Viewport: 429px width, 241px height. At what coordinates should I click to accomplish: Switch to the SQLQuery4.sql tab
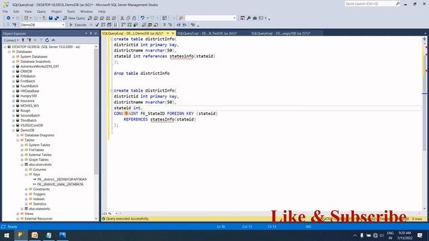pyautogui.click(x=281, y=33)
